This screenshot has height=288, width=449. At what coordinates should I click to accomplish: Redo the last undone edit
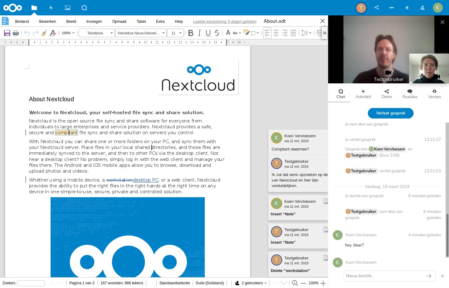click(36, 33)
